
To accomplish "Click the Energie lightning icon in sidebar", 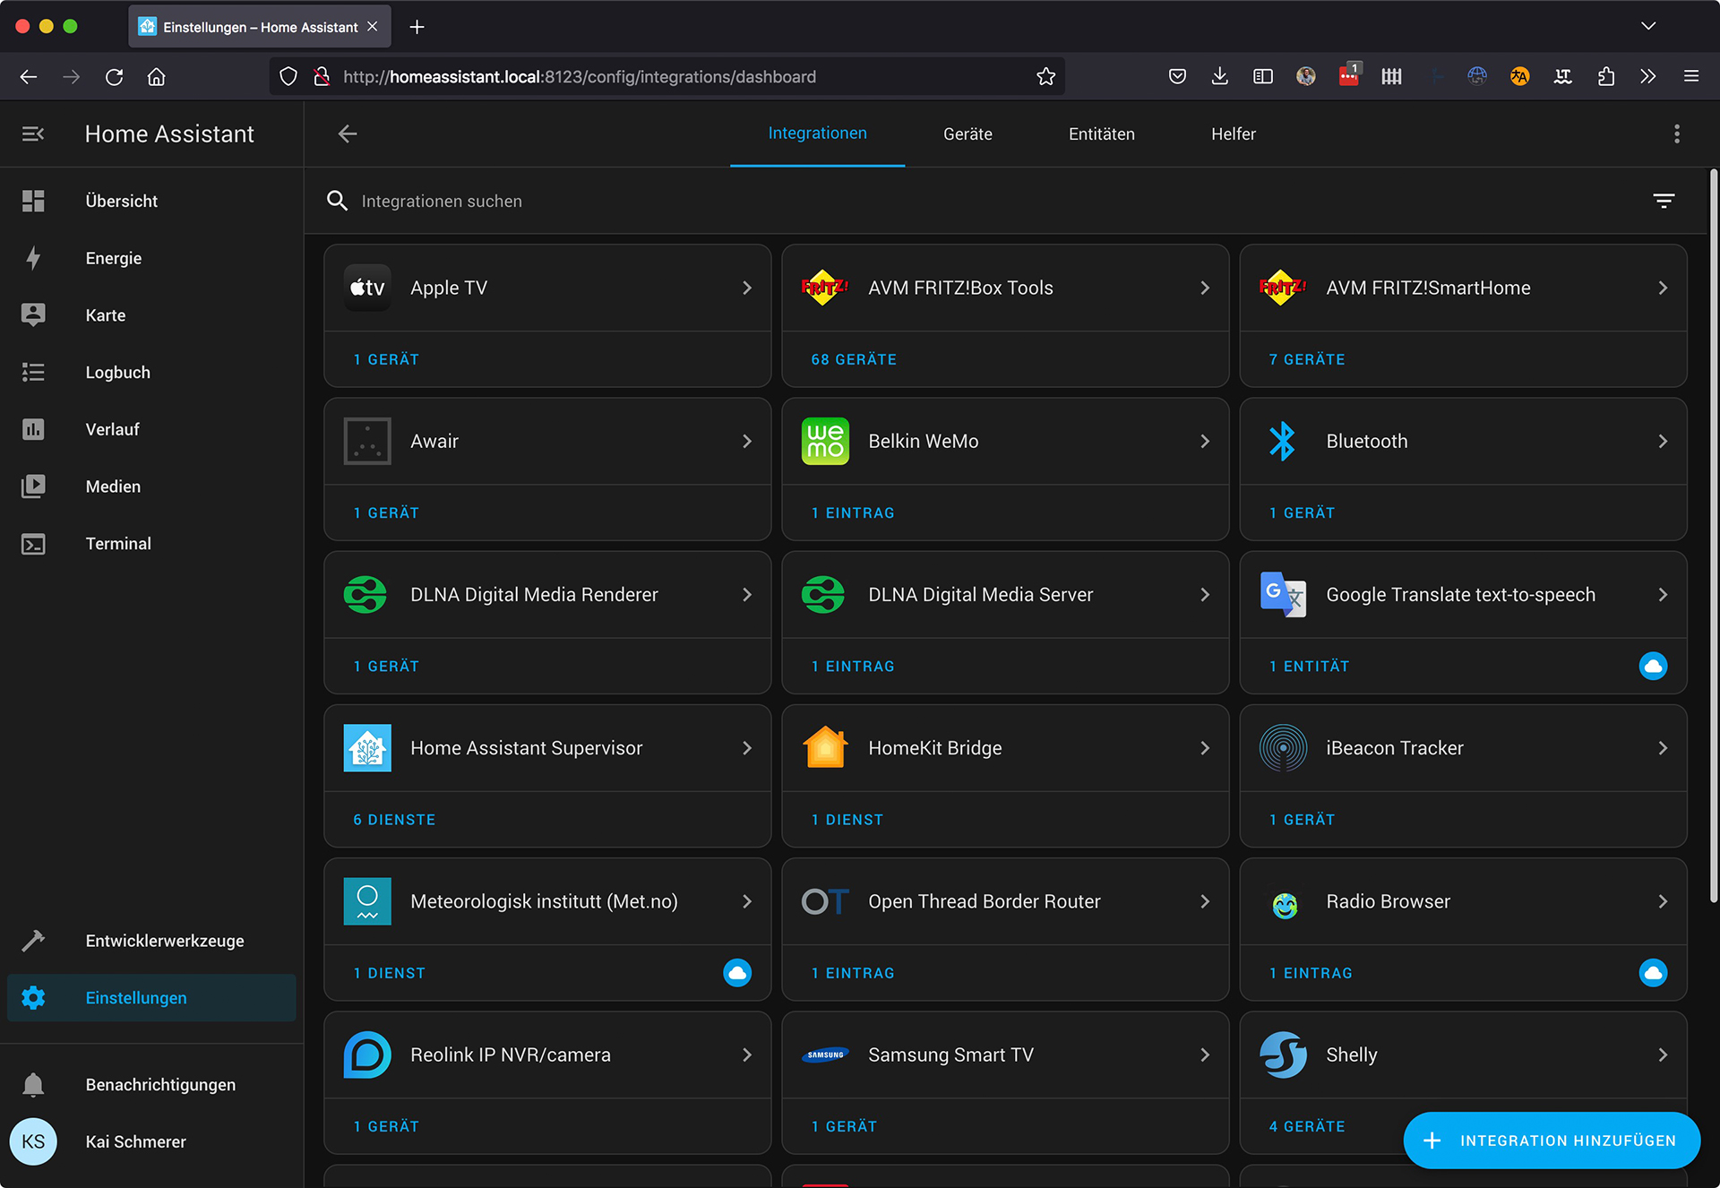I will tap(33, 258).
